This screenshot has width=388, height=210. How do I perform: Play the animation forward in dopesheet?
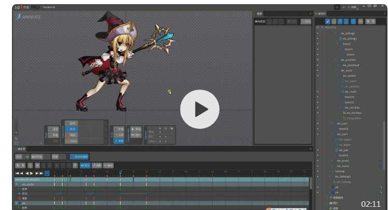pyautogui.click(x=32, y=173)
